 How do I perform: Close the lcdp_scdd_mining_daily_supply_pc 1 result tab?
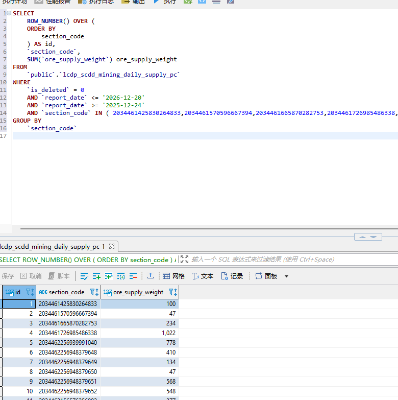click(112, 247)
